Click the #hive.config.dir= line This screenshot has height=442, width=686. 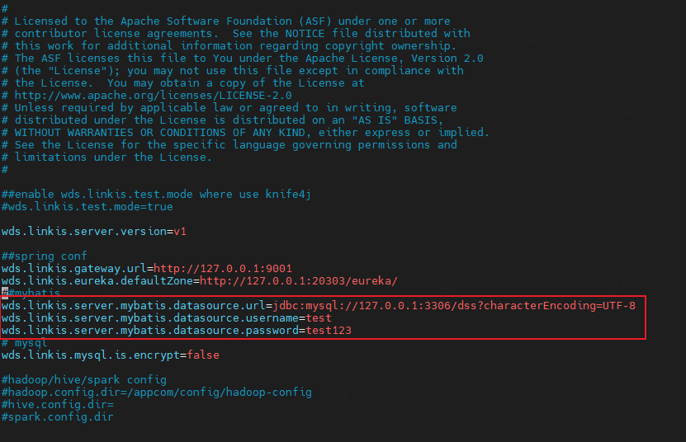coord(58,405)
